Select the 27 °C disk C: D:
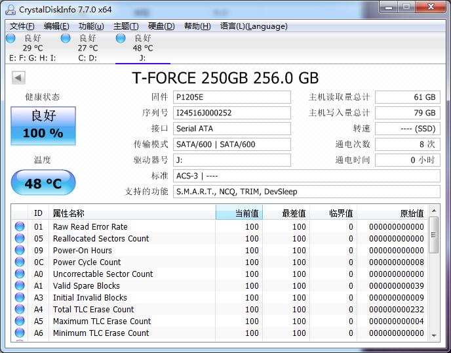The height and width of the screenshot is (353, 451). 88,48
